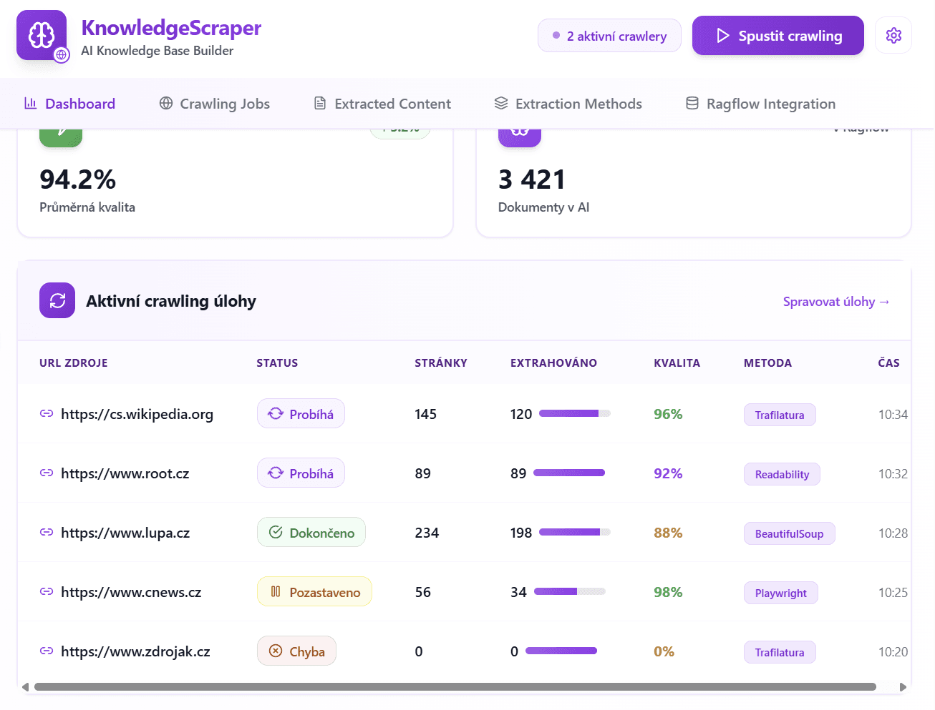Image resolution: width=935 pixels, height=710 pixels.
Task: Click the link icon next to cs.wikipedia.org
Action: pyautogui.click(x=46, y=413)
